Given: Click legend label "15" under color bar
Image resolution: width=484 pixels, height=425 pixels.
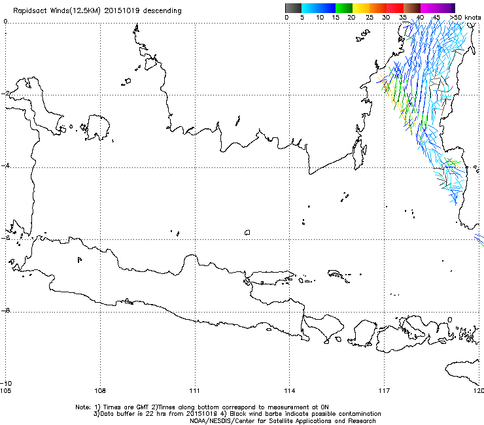Looking at the screenshot, I should (x=336, y=18).
